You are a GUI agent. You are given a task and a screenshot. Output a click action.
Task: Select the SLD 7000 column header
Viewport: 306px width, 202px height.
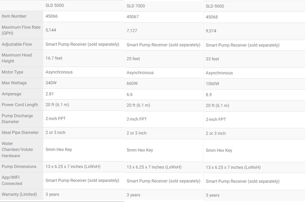[136, 6]
